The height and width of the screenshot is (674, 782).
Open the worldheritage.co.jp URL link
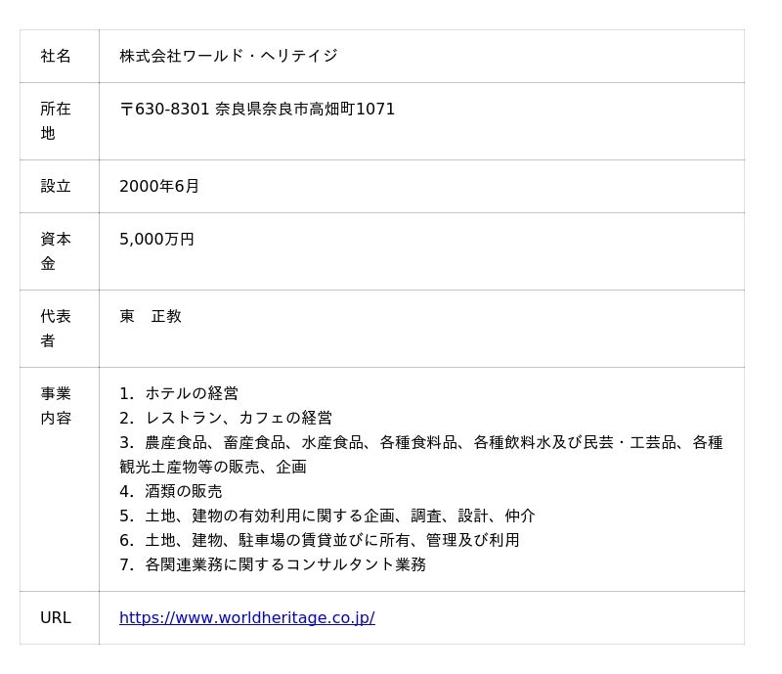coord(246,618)
